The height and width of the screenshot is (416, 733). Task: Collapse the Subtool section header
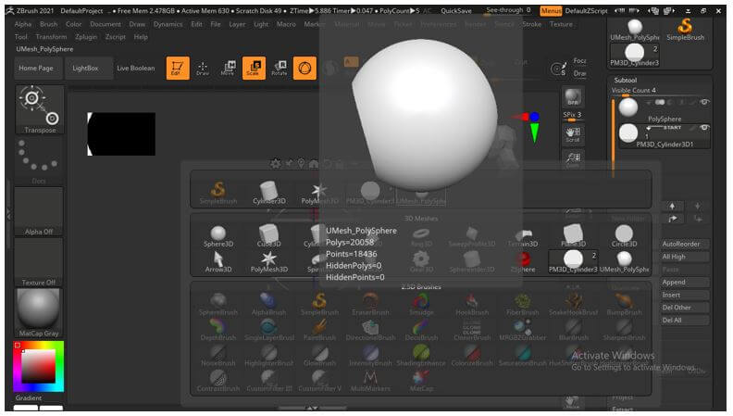(x=626, y=80)
